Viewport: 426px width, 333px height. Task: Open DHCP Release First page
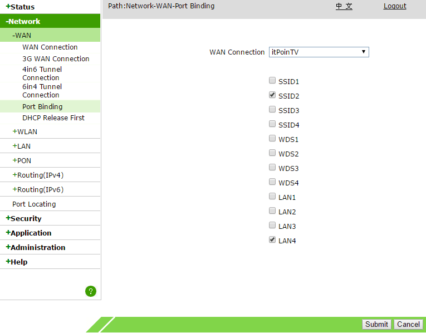click(x=53, y=118)
